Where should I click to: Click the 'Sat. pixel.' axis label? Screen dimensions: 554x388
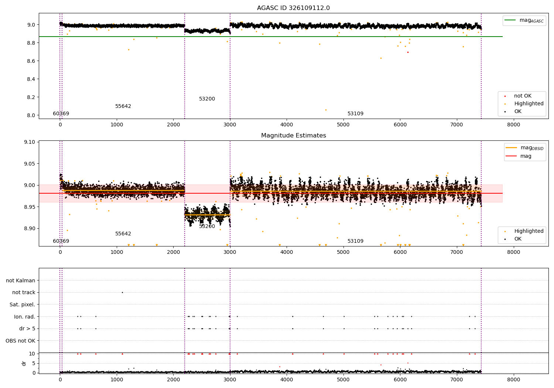(x=23, y=304)
